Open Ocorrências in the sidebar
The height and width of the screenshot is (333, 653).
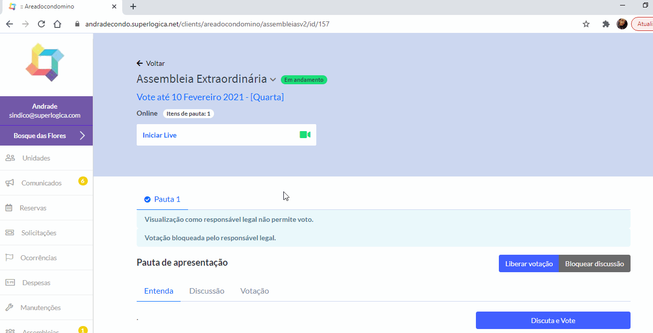(x=46, y=258)
